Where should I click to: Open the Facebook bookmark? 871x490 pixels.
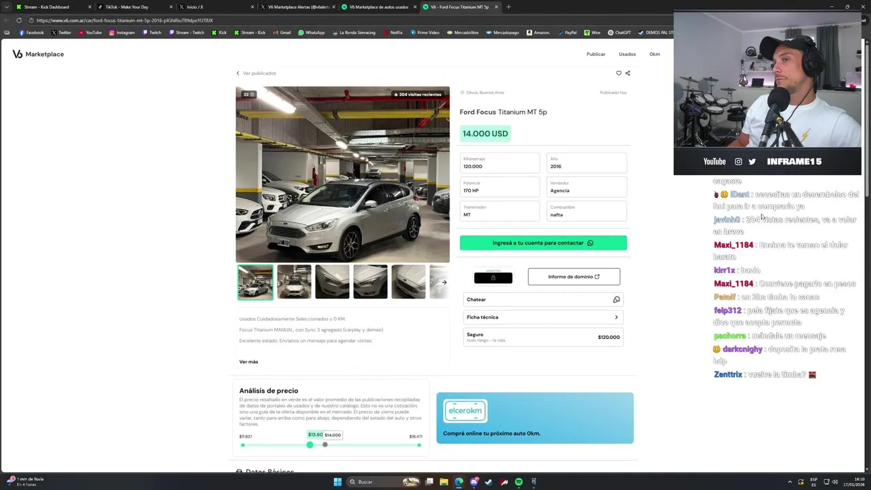click(x=31, y=33)
